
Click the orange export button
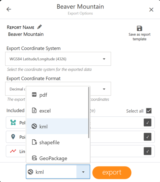(x=112, y=173)
